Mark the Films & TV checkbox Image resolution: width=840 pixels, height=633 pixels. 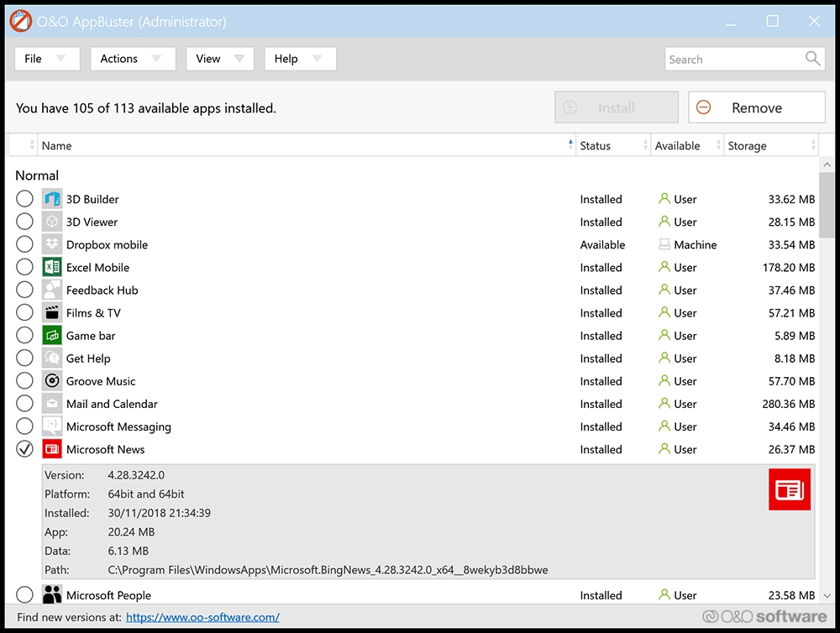coord(24,313)
